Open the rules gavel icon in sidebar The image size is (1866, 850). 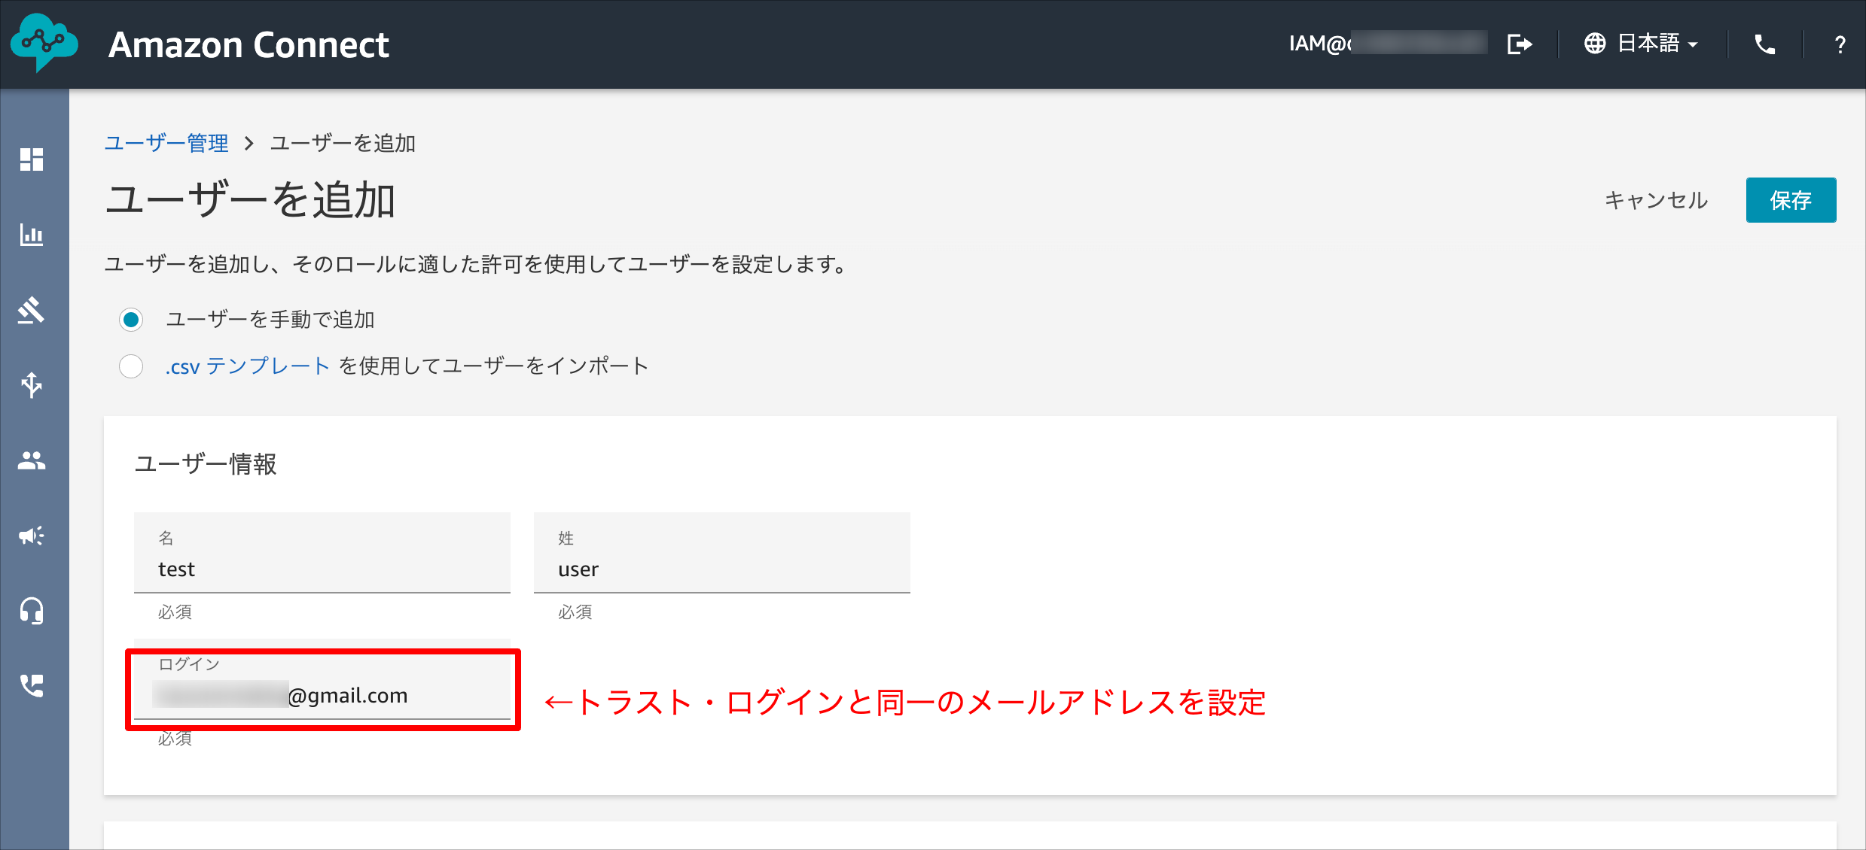pos(32,310)
